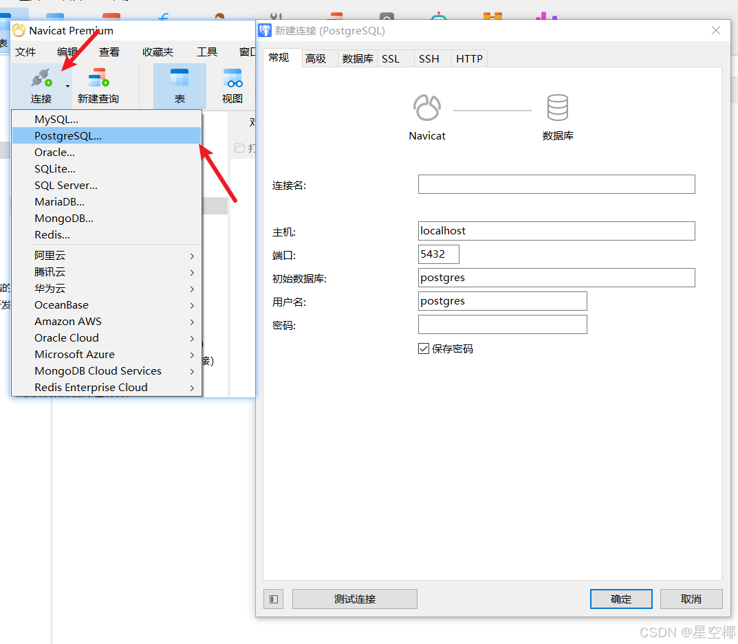This screenshot has width=738, height=644.
Task: Expand the Microsoft Azure submenu
Action: (x=107, y=354)
